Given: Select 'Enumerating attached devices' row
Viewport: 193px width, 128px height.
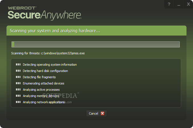Looking at the screenshot, I should tap(40, 84).
